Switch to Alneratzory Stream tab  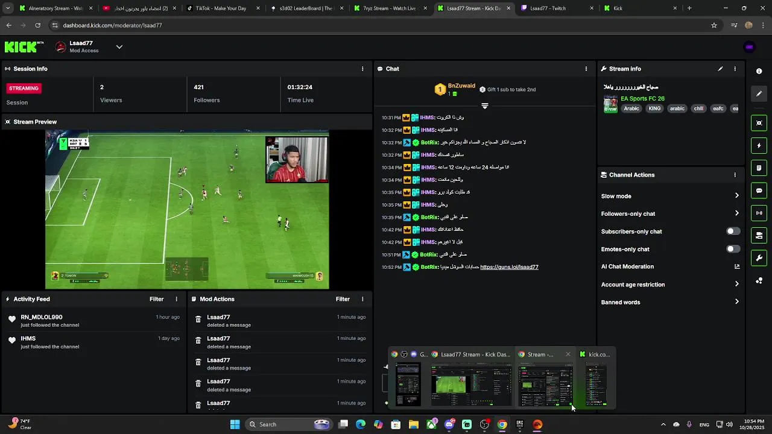(55, 8)
